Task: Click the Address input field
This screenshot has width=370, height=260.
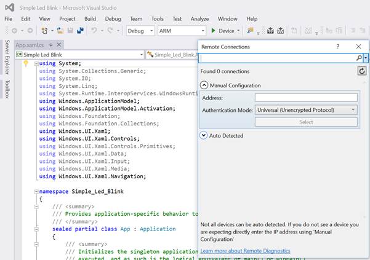Action: pyautogui.click(x=306, y=97)
